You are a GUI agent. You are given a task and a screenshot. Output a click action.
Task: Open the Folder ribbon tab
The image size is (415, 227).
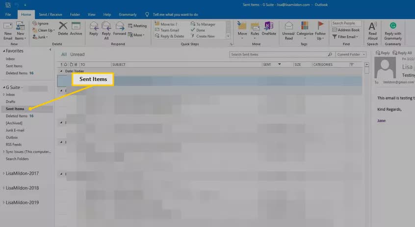pyautogui.click(x=75, y=15)
